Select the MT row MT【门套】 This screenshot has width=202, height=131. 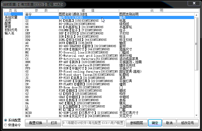[110, 110]
